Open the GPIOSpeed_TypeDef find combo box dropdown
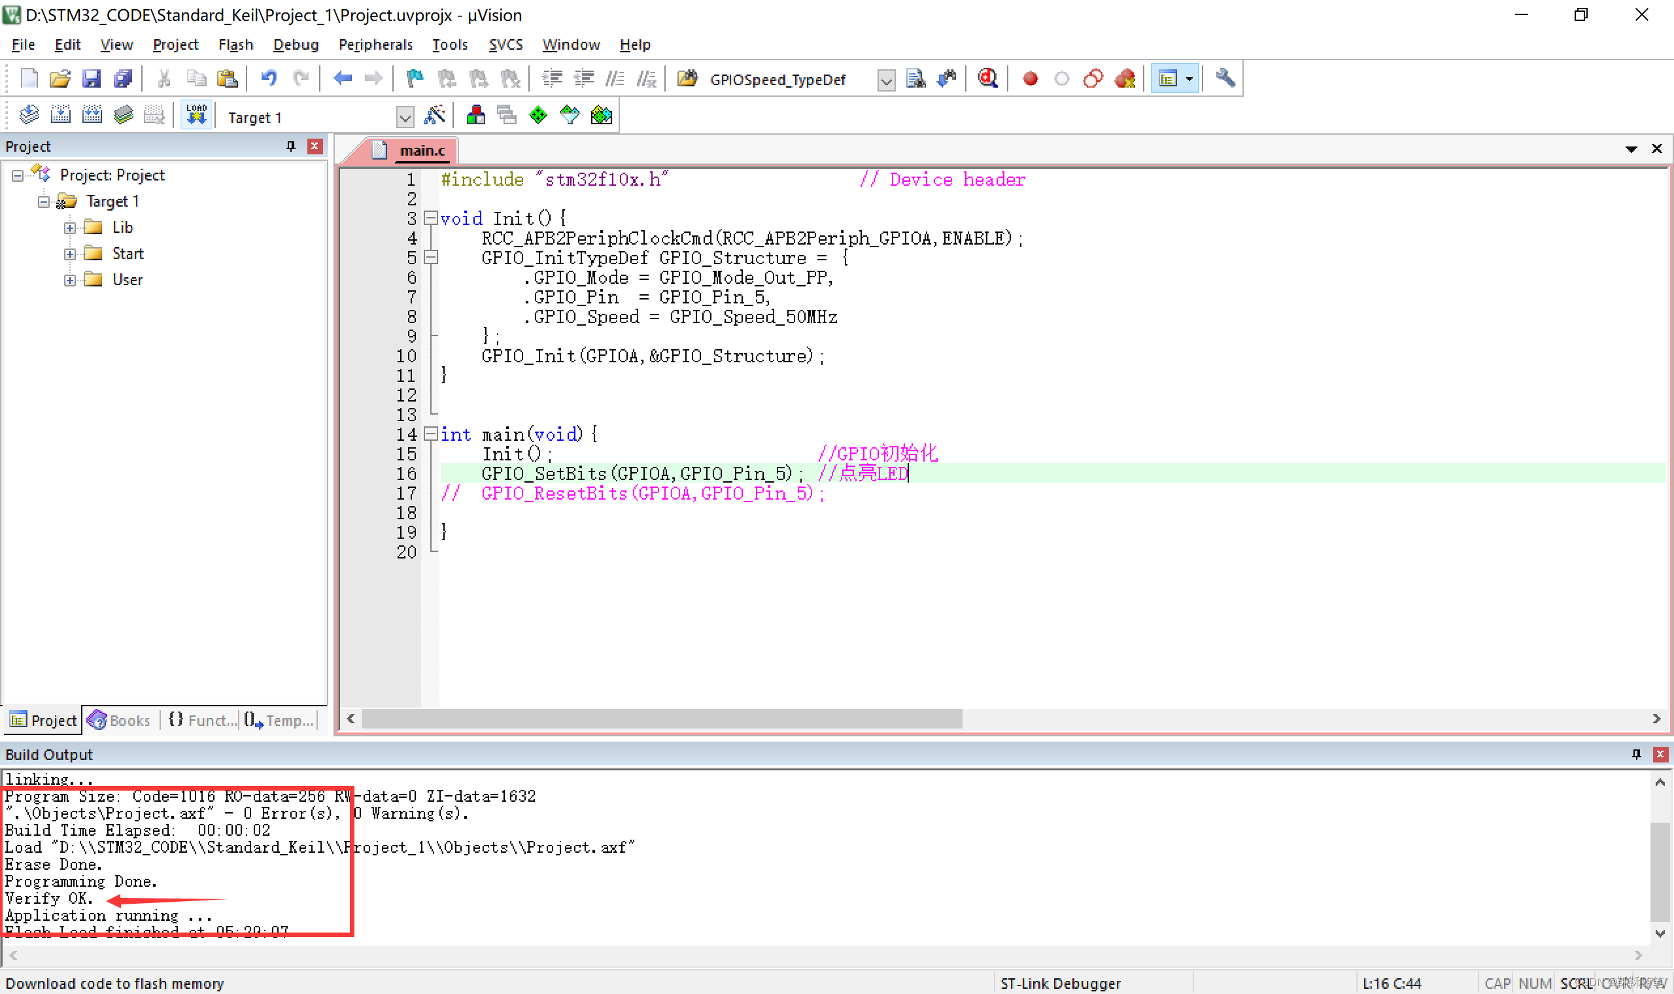 coord(885,81)
